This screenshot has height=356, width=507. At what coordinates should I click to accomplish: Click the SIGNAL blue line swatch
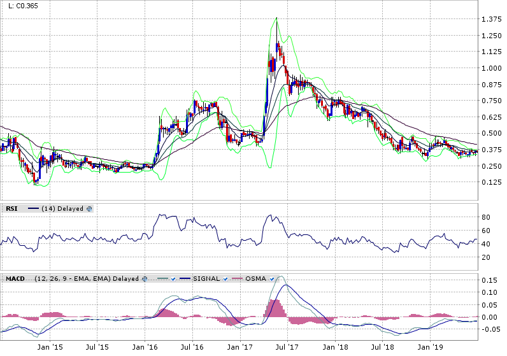pyautogui.click(x=183, y=279)
